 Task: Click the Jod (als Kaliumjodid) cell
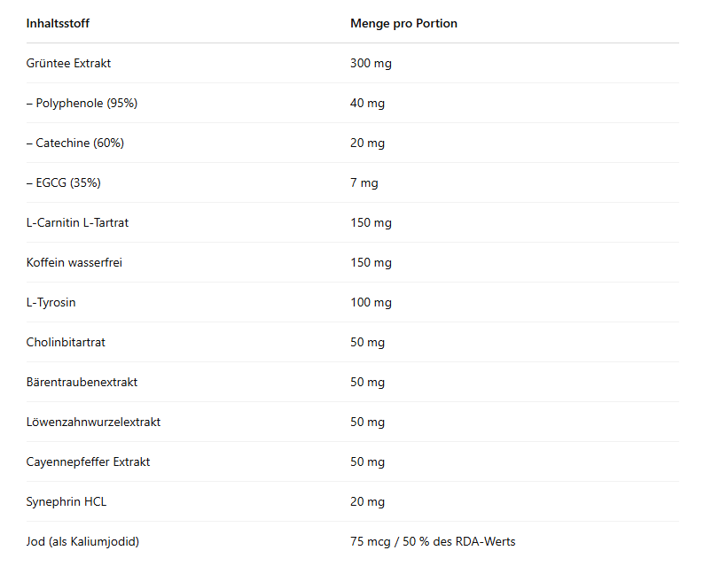82,541
